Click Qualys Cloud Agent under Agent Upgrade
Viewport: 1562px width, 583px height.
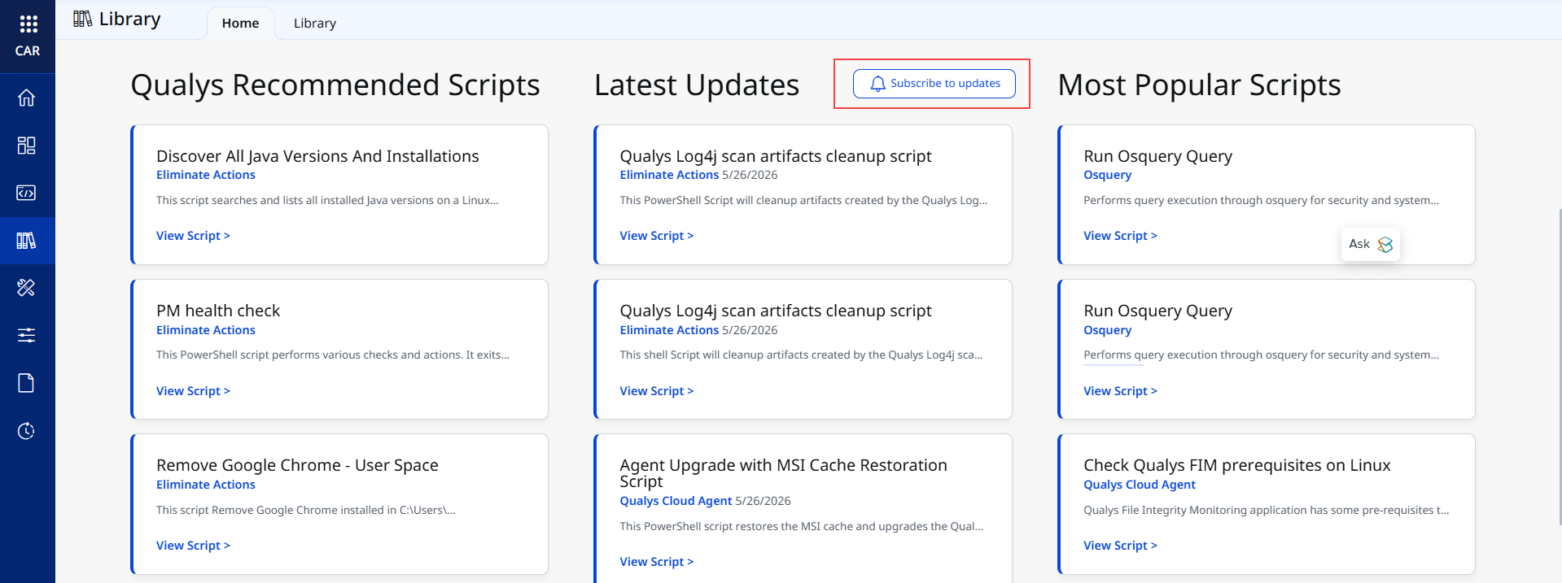click(x=676, y=501)
